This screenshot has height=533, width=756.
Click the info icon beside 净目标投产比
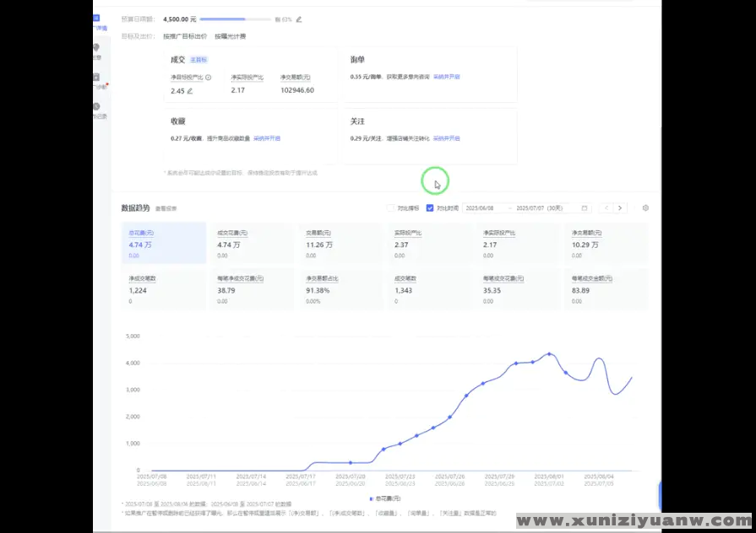(x=208, y=77)
